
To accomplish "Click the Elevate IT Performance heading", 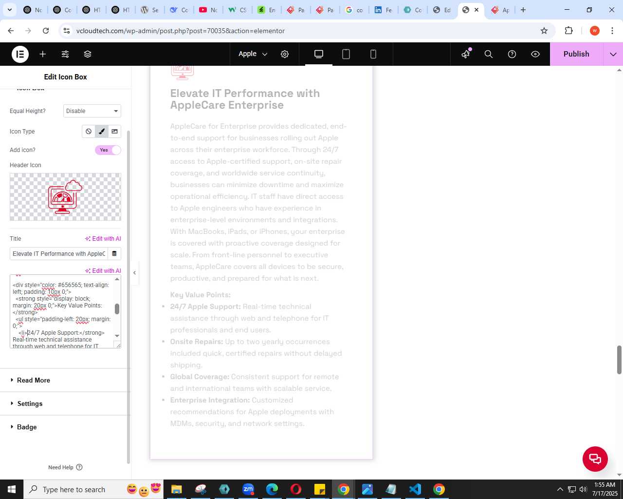I will (x=245, y=99).
